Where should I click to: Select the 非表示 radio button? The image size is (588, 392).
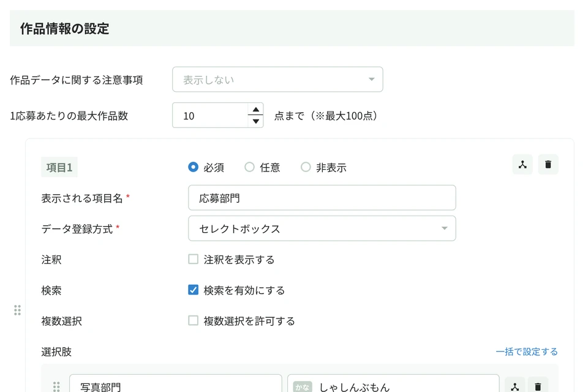(306, 167)
